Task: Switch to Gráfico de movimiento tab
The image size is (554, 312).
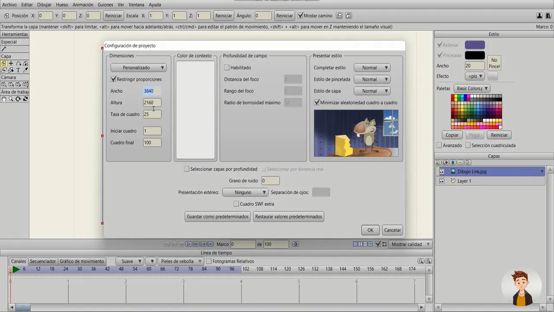Action: click(82, 261)
